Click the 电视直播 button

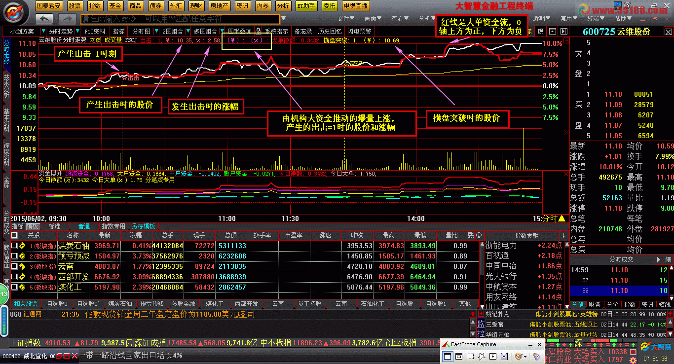point(355,6)
